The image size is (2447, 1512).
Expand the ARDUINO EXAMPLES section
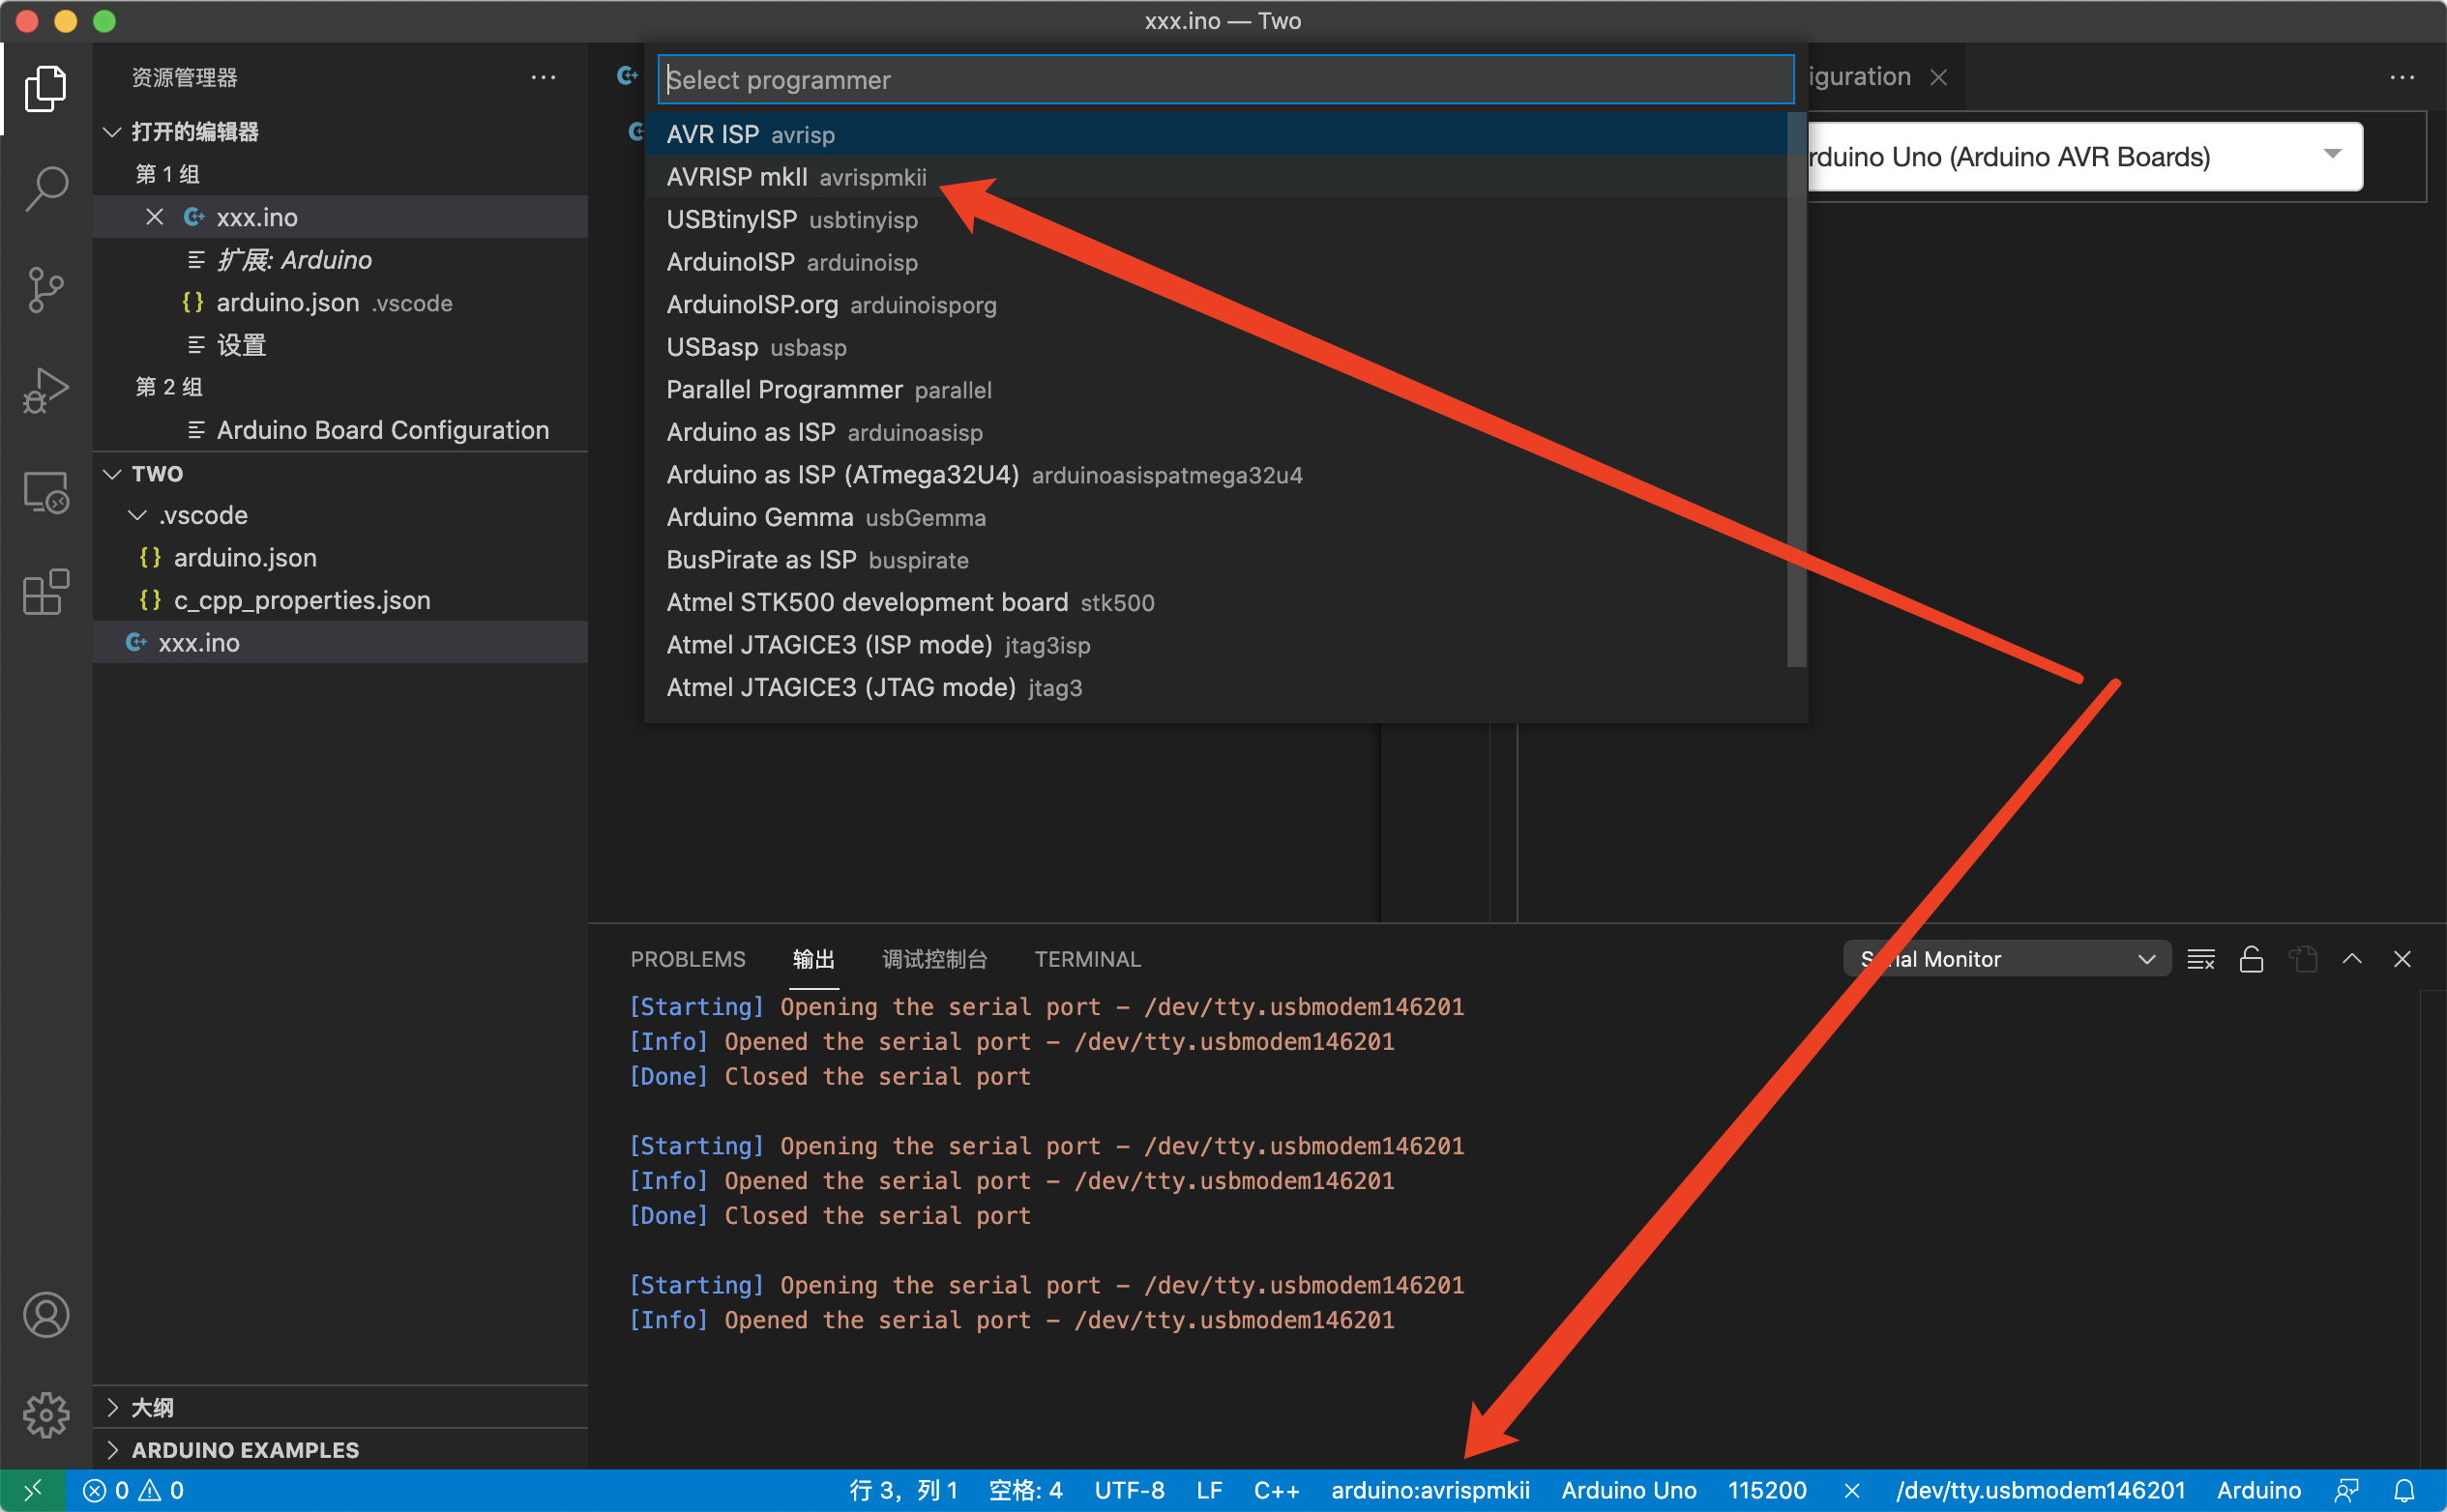(x=244, y=1449)
